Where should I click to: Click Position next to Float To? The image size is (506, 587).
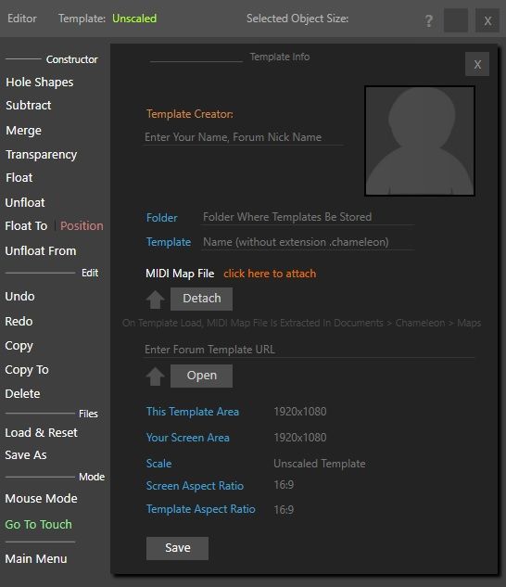[82, 225]
